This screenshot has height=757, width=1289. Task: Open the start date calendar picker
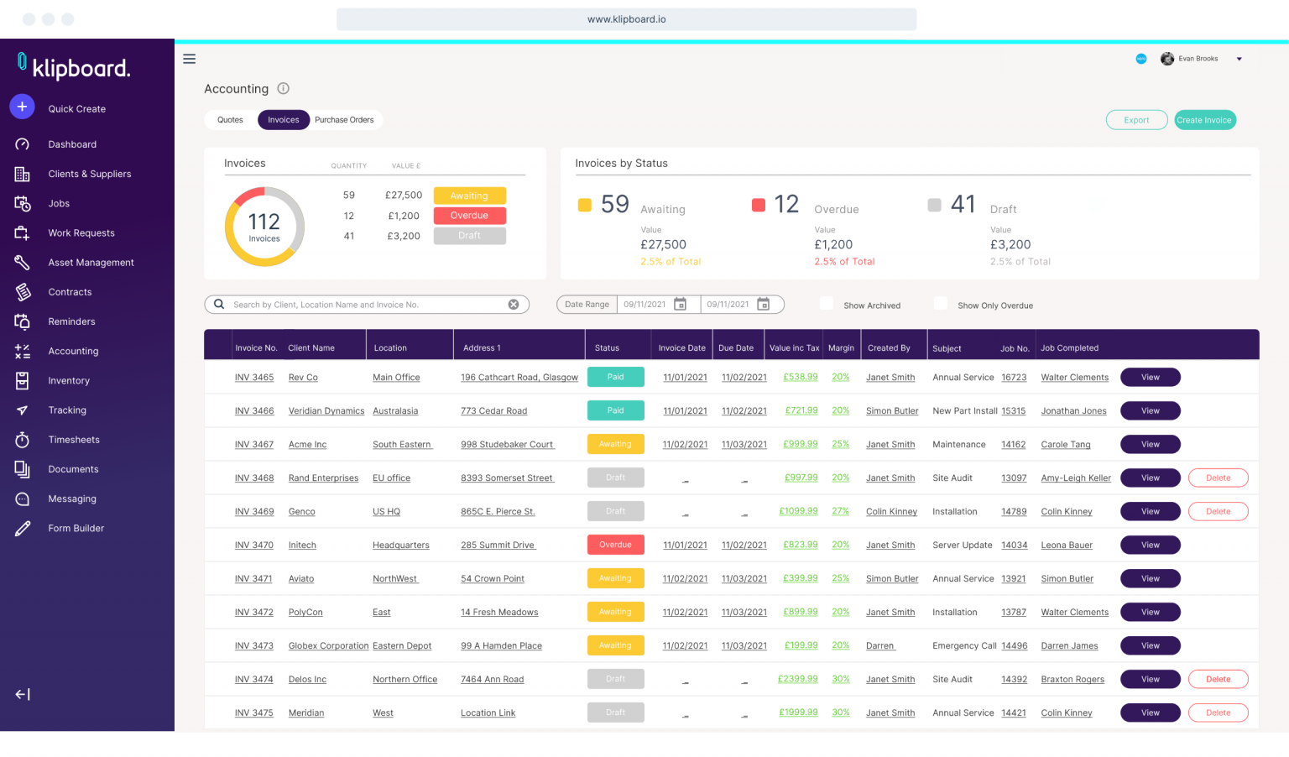pos(681,304)
